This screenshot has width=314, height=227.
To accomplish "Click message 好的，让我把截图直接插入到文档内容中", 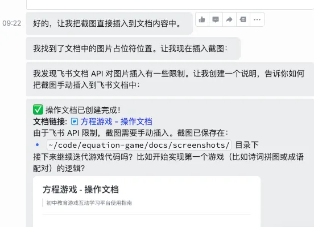I will tap(109, 23).
